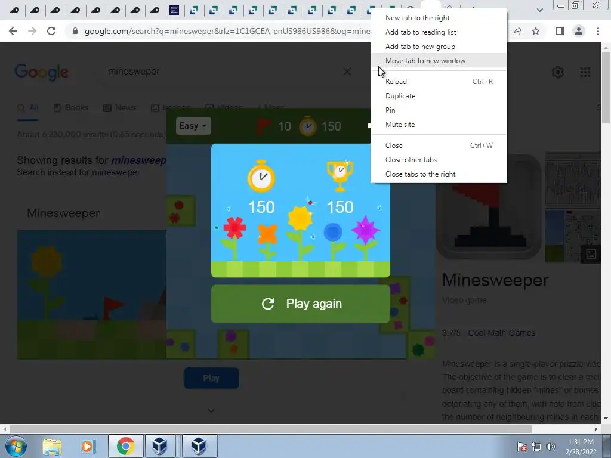Select Reload in the context menu

(439, 82)
